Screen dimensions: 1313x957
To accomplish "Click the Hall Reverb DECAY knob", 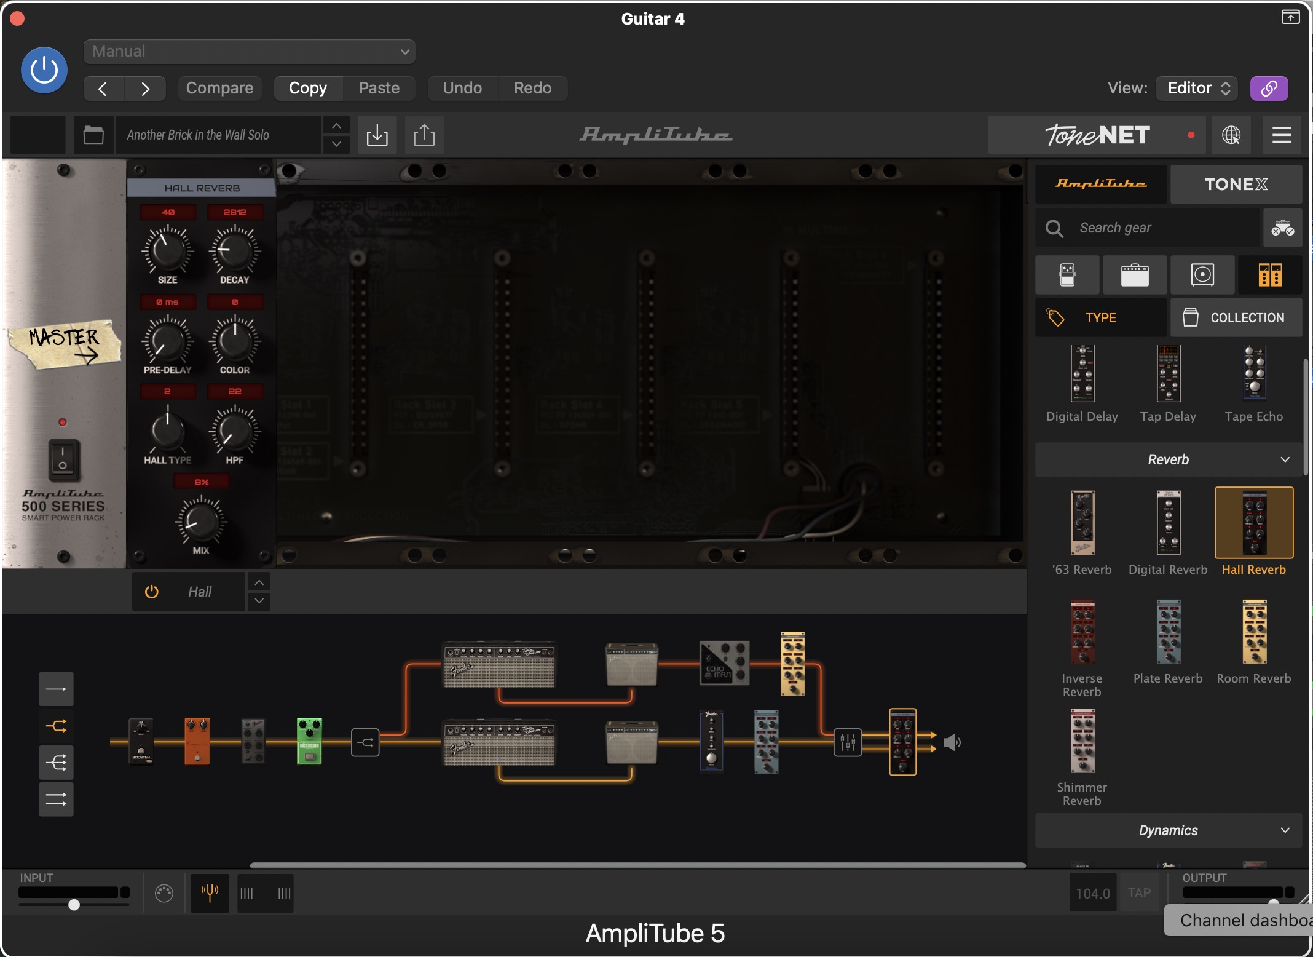I will tap(234, 250).
